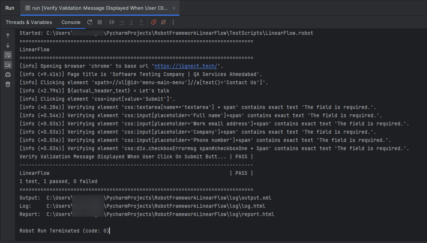Click the Step Out up-arrow icon
Viewport: 427px width, 243px height.
tap(141, 22)
